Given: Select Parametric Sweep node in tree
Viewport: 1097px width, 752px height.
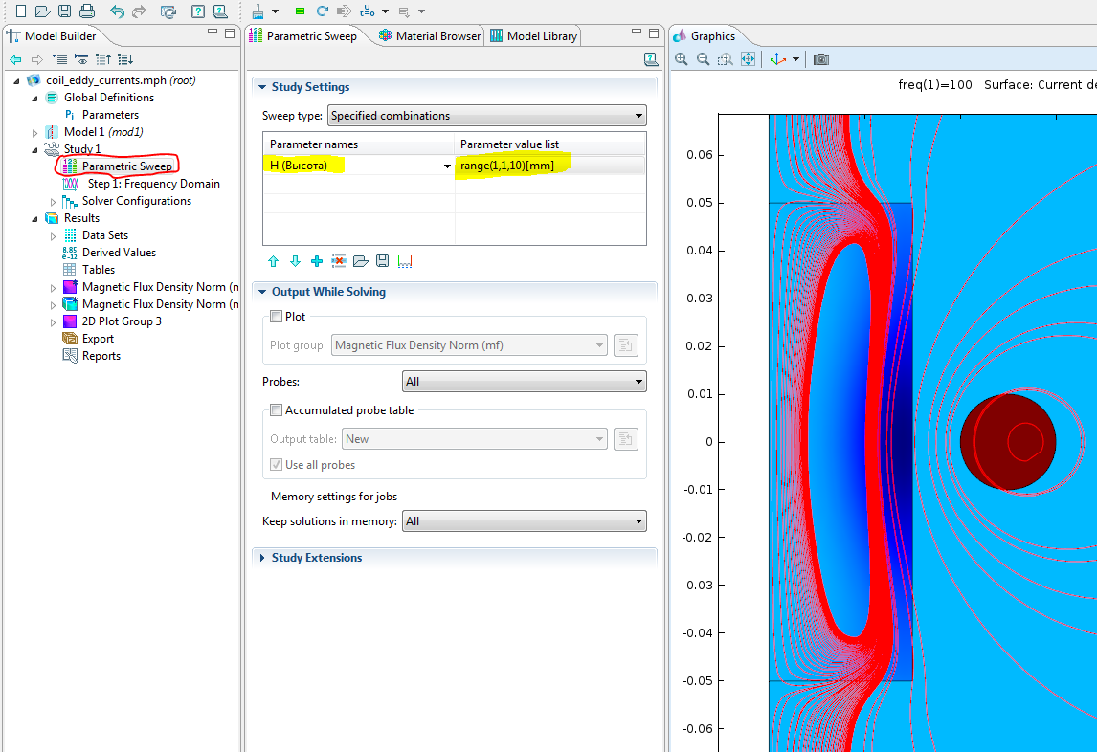Looking at the screenshot, I should (126, 166).
